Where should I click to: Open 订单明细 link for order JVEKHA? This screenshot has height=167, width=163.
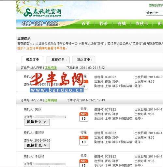point(51,100)
